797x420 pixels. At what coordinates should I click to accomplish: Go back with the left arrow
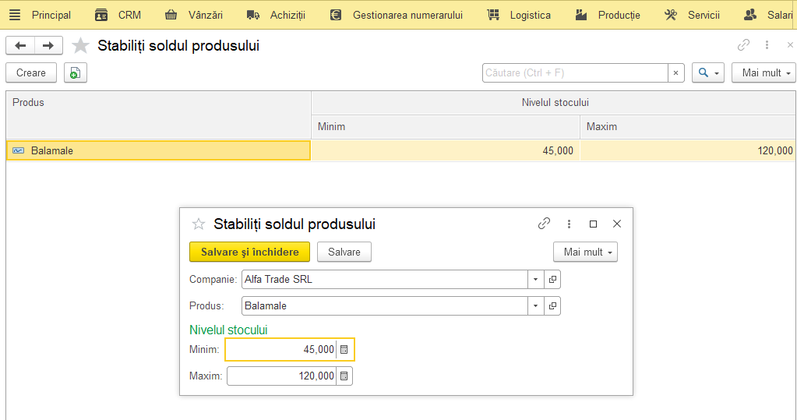[x=20, y=46]
